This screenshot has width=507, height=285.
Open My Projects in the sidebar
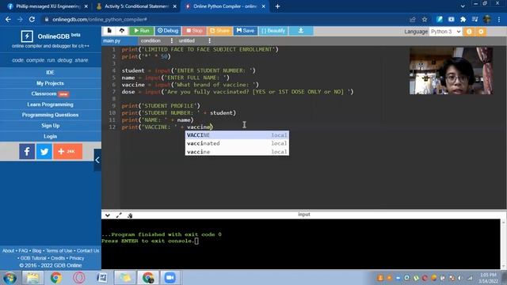(x=50, y=83)
